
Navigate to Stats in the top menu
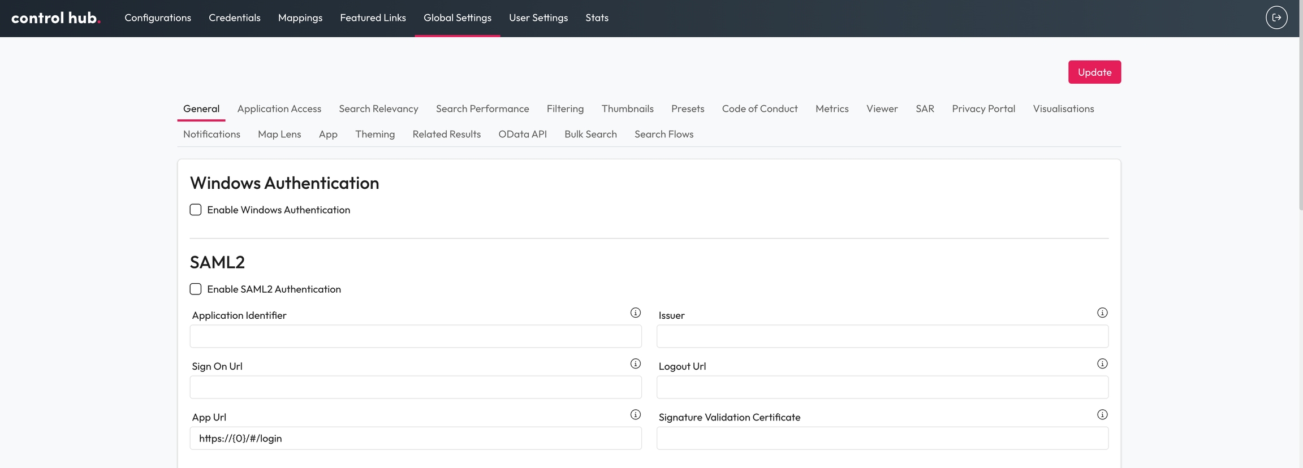(597, 18)
